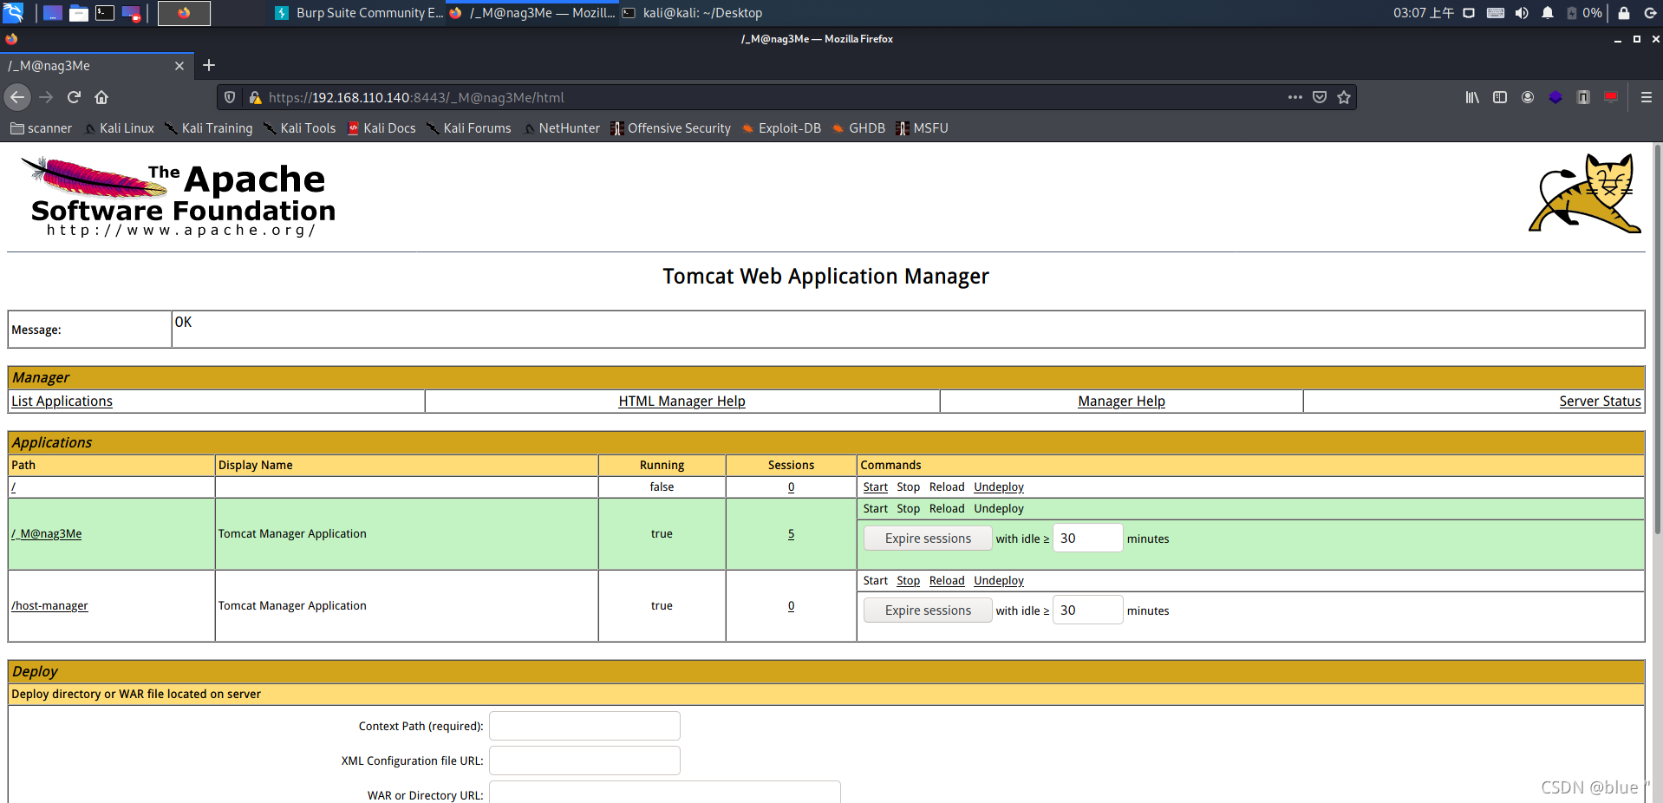Click the List Applications link

[62, 401]
